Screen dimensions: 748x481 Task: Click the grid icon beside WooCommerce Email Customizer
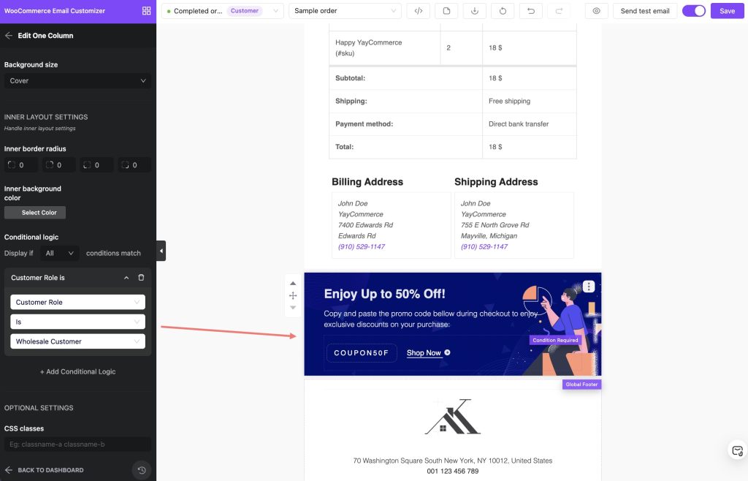(x=146, y=11)
